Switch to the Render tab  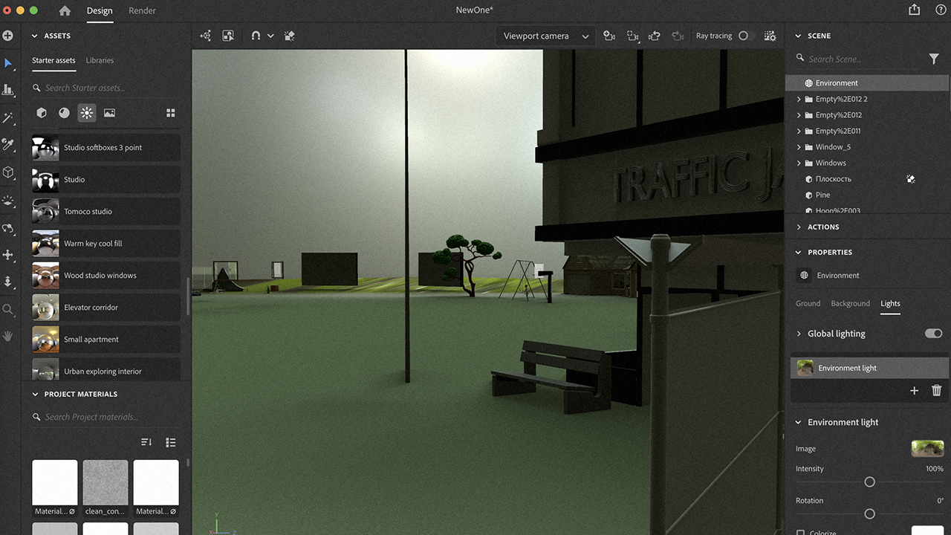142,10
